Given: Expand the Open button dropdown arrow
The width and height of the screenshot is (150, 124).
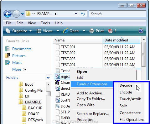Looking at the screenshot, I should (84, 31).
